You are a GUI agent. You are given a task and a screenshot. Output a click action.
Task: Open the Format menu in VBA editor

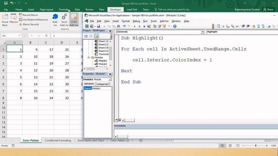click(x=126, y=21)
